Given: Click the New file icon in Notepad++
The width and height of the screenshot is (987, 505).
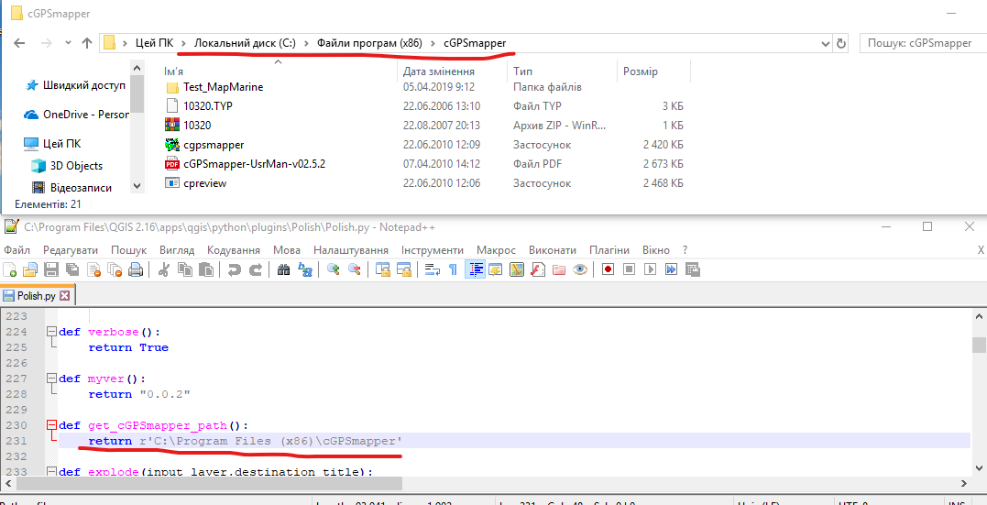Looking at the screenshot, I should [10, 269].
